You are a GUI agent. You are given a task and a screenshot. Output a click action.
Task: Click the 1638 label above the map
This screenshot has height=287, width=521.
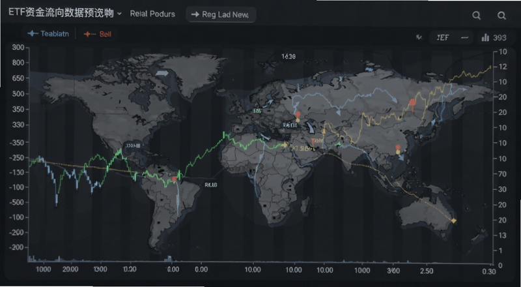click(x=289, y=57)
